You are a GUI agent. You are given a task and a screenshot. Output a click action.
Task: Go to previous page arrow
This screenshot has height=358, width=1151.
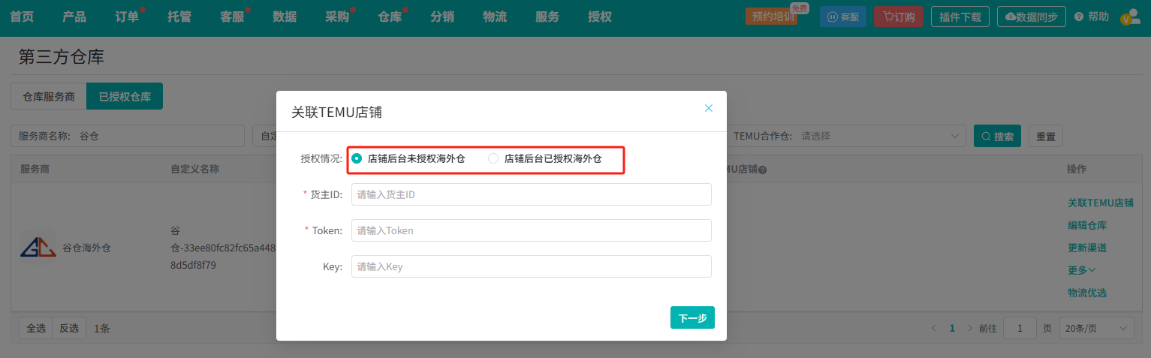(933, 328)
